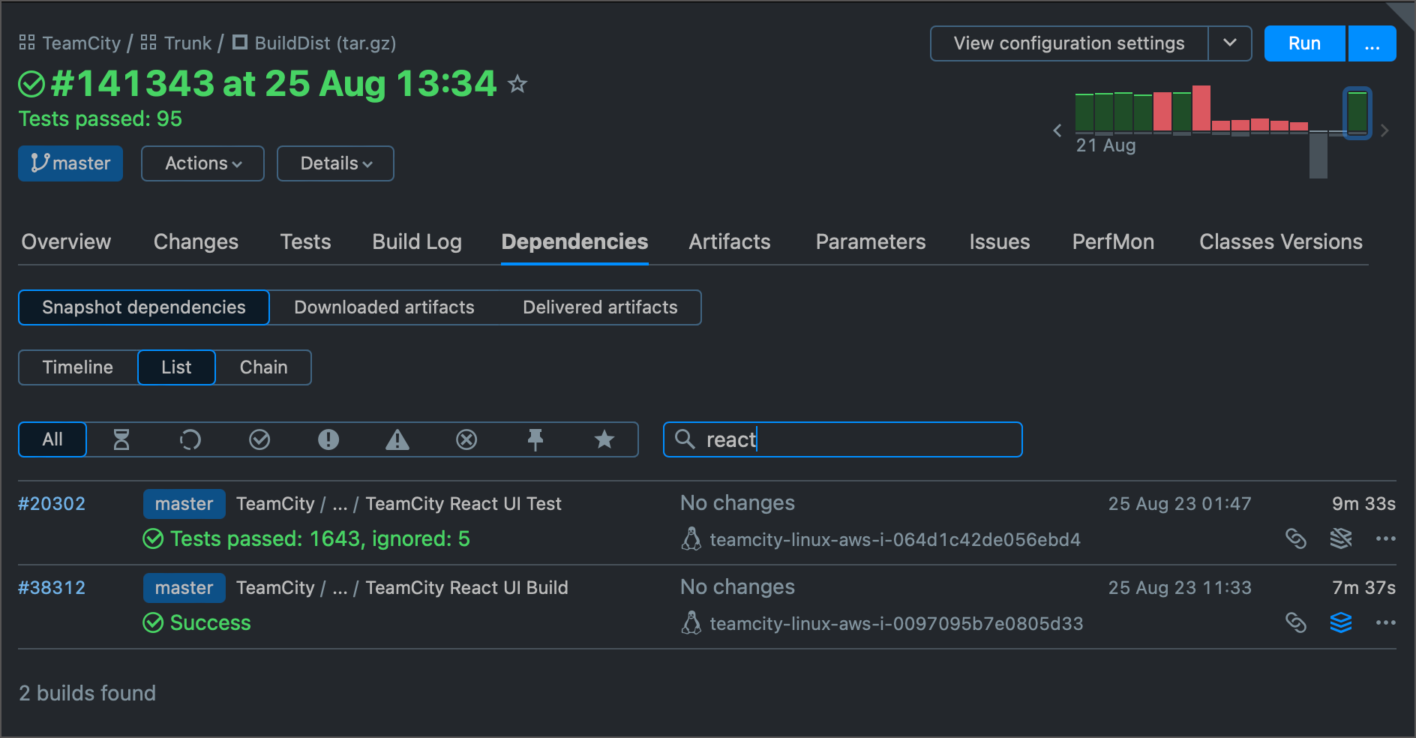Click the Run button
Image resolution: width=1416 pixels, height=738 pixels.
coord(1304,43)
